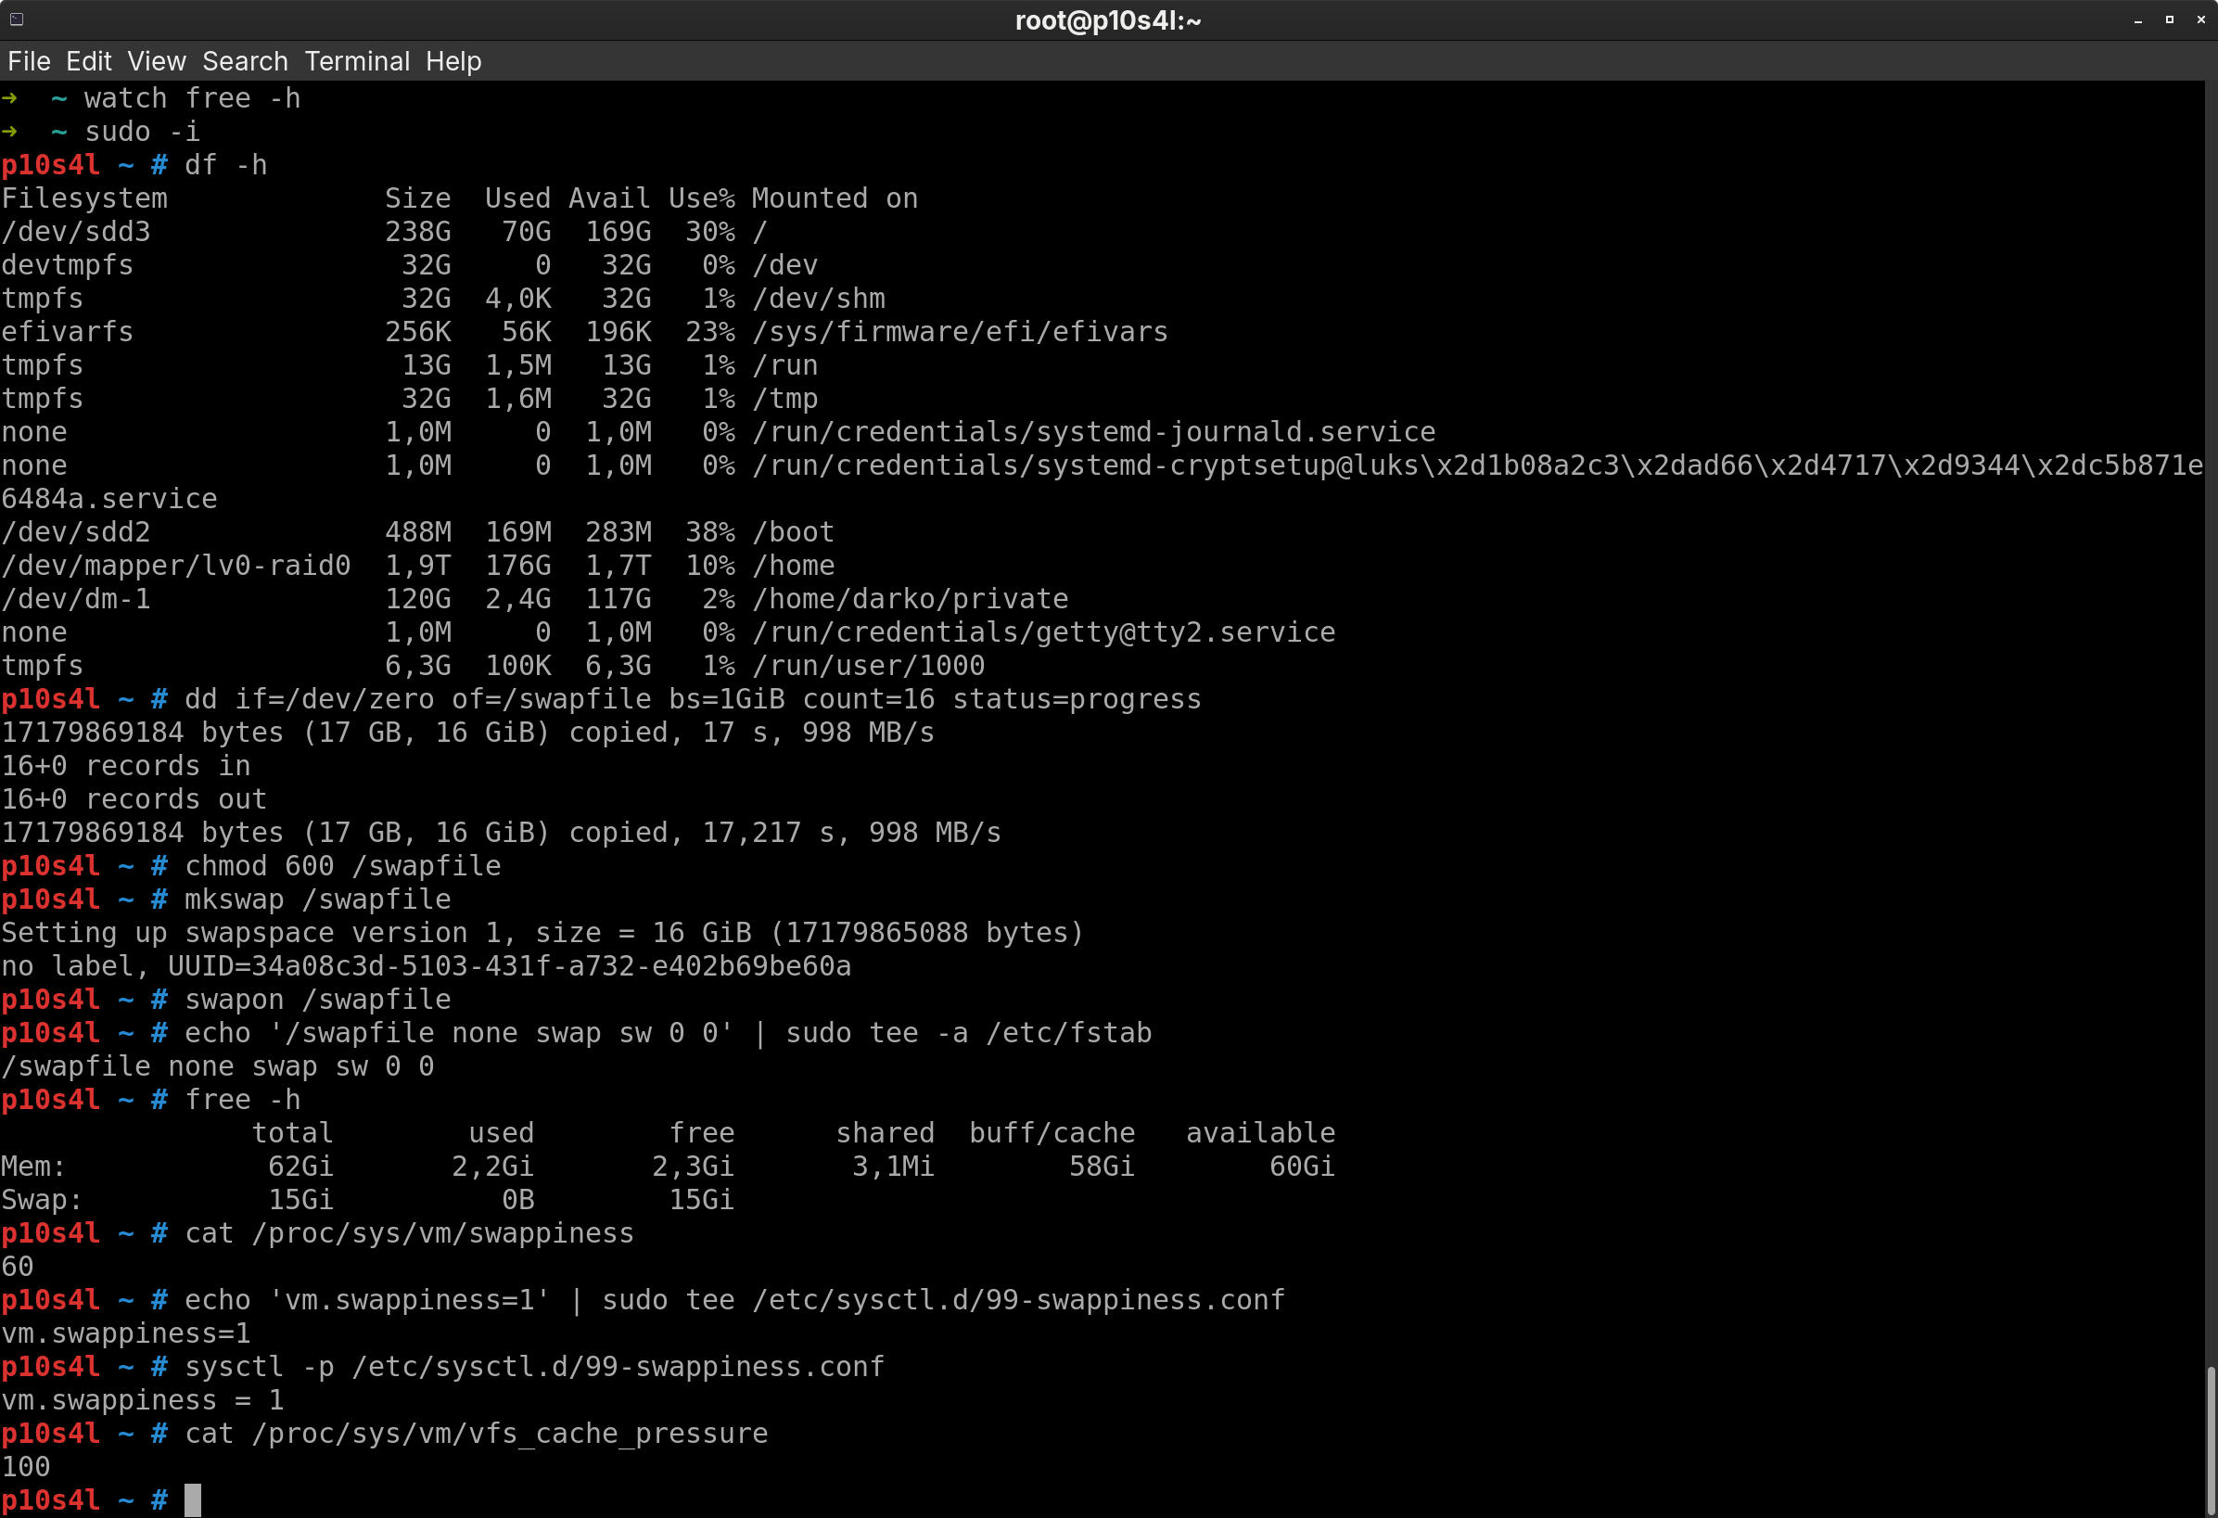Click the block cursor at the prompt
The height and width of the screenshot is (1518, 2218).
tap(193, 1499)
